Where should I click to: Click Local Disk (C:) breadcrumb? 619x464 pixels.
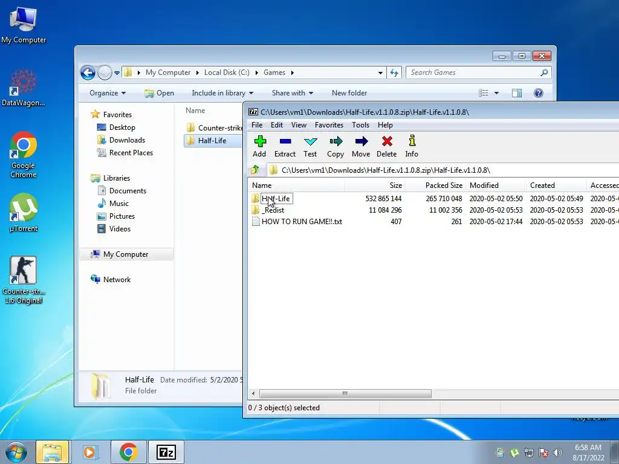pos(227,72)
